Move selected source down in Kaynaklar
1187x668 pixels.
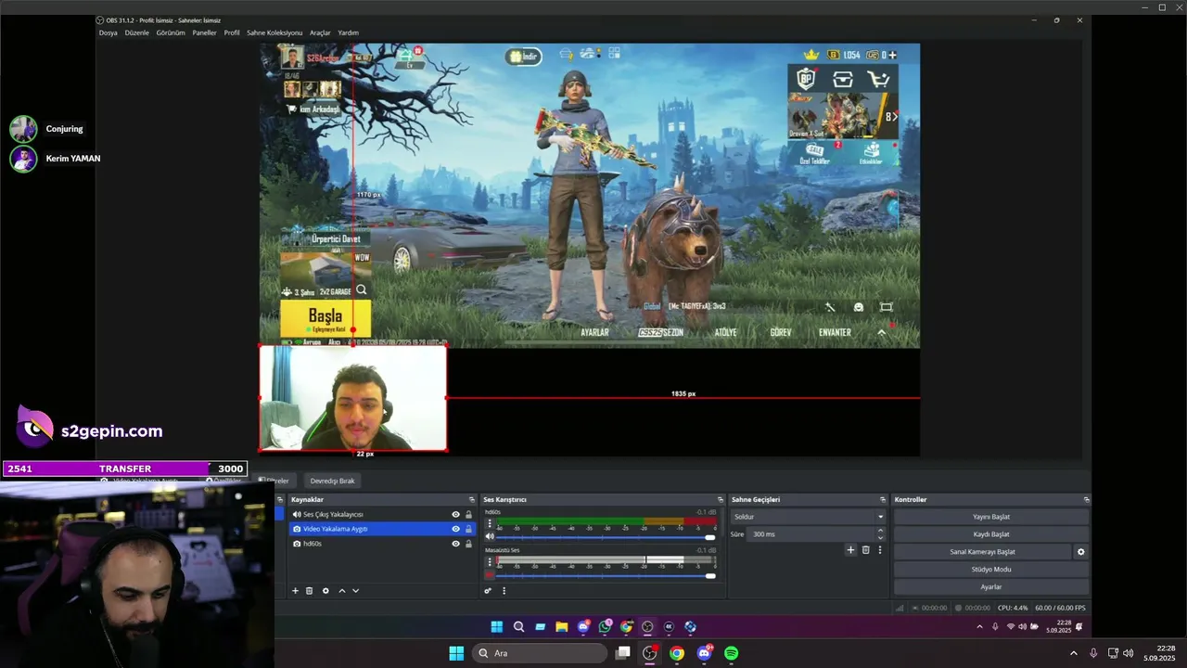tap(355, 591)
